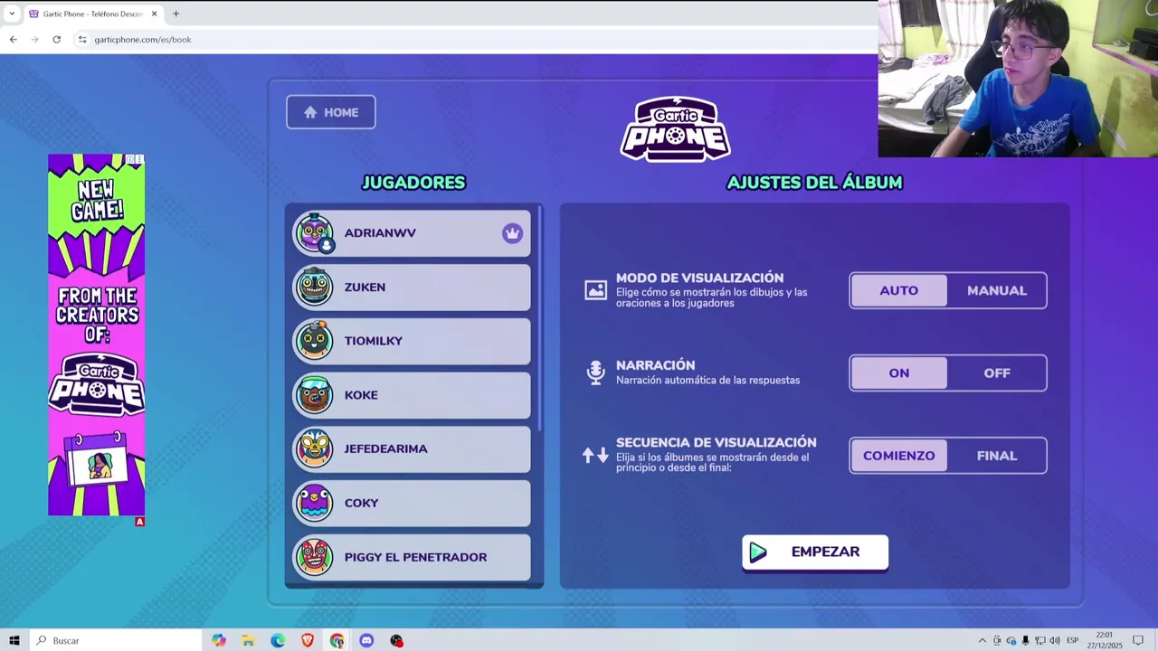Click ZUKEN's player avatar
This screenshot has width=1158, height=651.
coord(314,287)
